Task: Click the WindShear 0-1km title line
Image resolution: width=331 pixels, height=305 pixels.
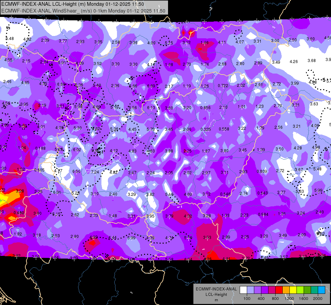Action: coord(83,11)
